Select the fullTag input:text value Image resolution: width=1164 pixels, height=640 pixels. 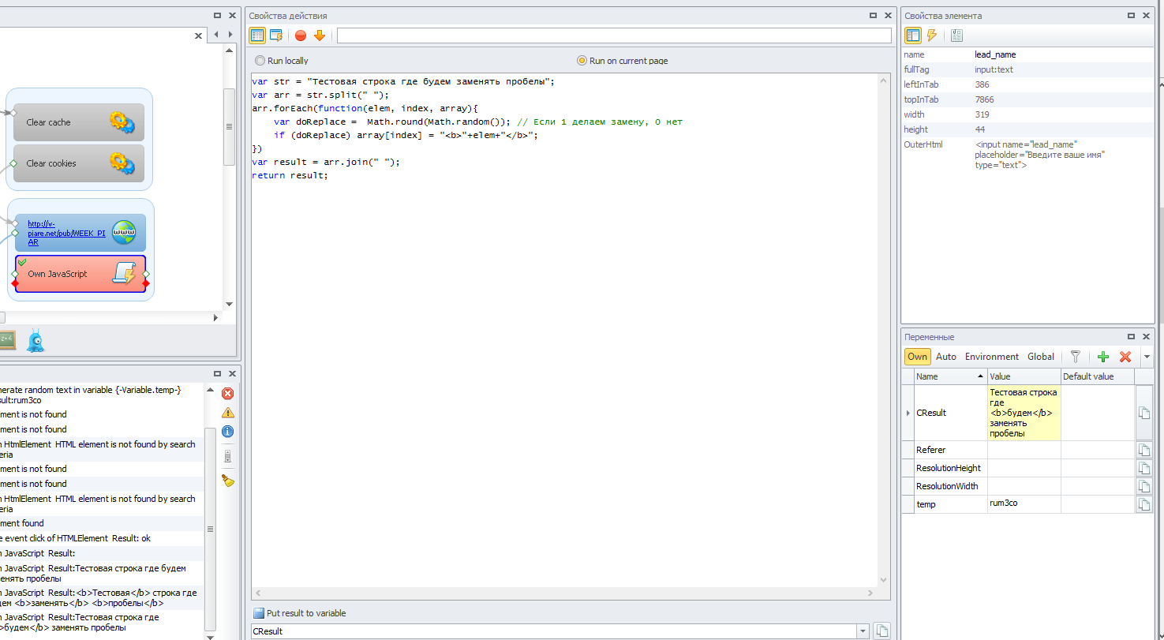tap(994, 69)
